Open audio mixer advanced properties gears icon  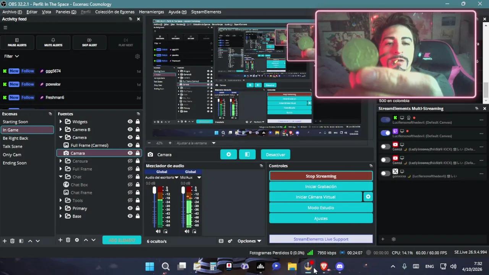coord(230,241)
